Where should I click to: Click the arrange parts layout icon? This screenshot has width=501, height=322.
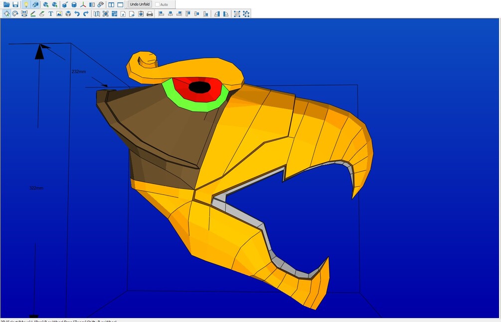[x=114, y=14]
